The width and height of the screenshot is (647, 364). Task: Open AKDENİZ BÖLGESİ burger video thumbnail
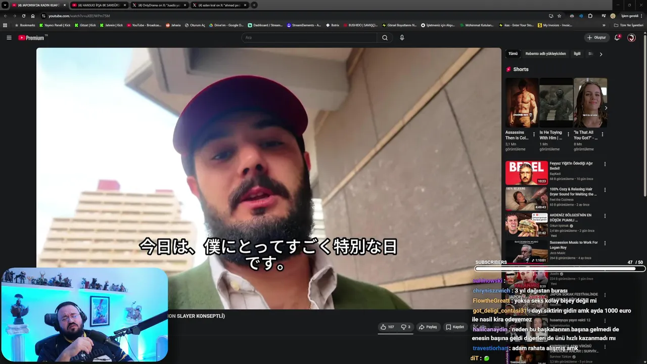tap(526, 224)
